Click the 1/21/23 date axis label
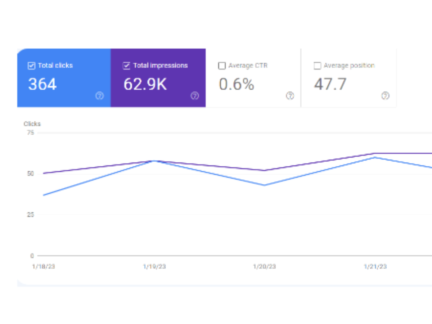The height and width of the screenshot is (324, 432). 375,267
